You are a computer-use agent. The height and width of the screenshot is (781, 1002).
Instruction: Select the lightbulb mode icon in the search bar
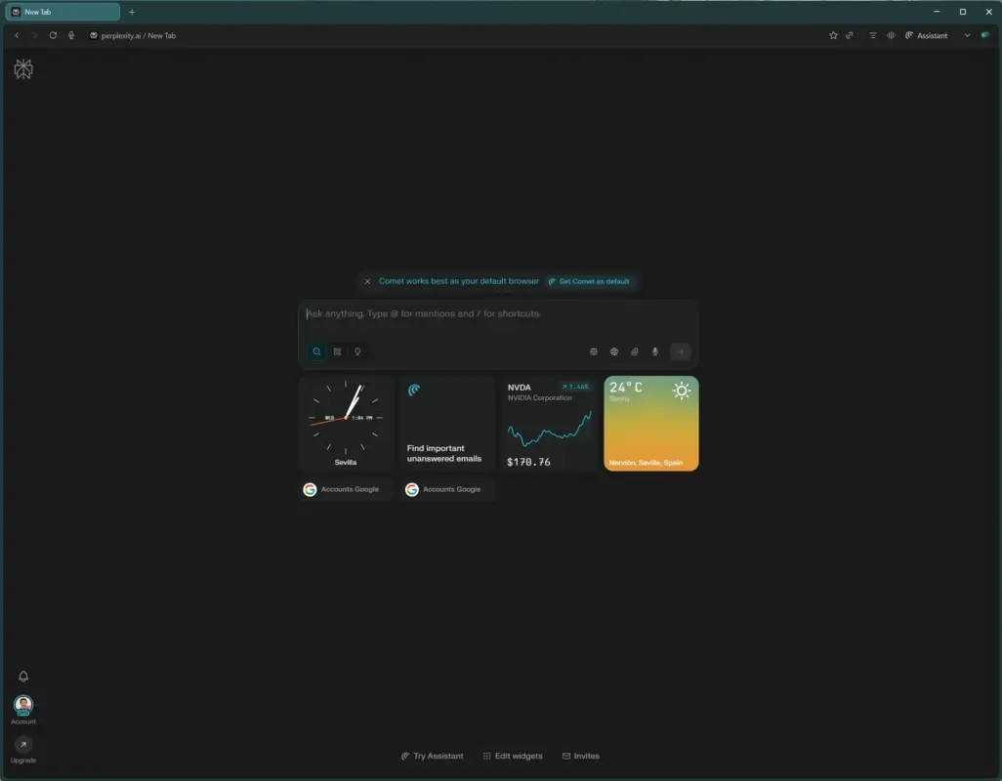(x=357, y=351)
